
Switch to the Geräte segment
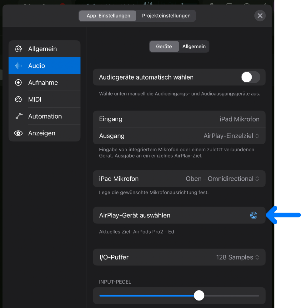pyautogui.click(x=164, y=47)
